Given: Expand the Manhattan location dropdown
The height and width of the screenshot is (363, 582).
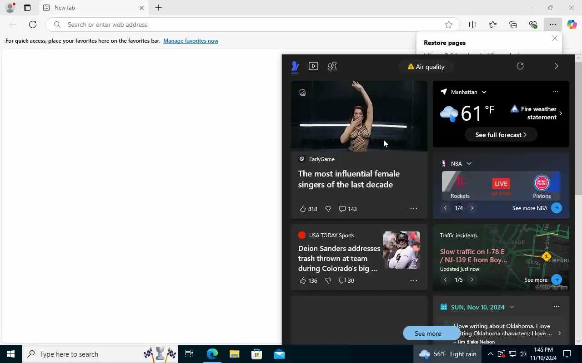Looking at the screenshot, I should 484,92.
